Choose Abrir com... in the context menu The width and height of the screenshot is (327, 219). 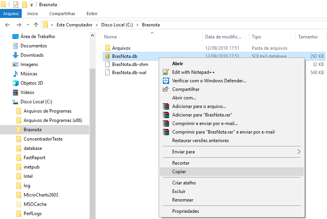(x=232, y=98)
